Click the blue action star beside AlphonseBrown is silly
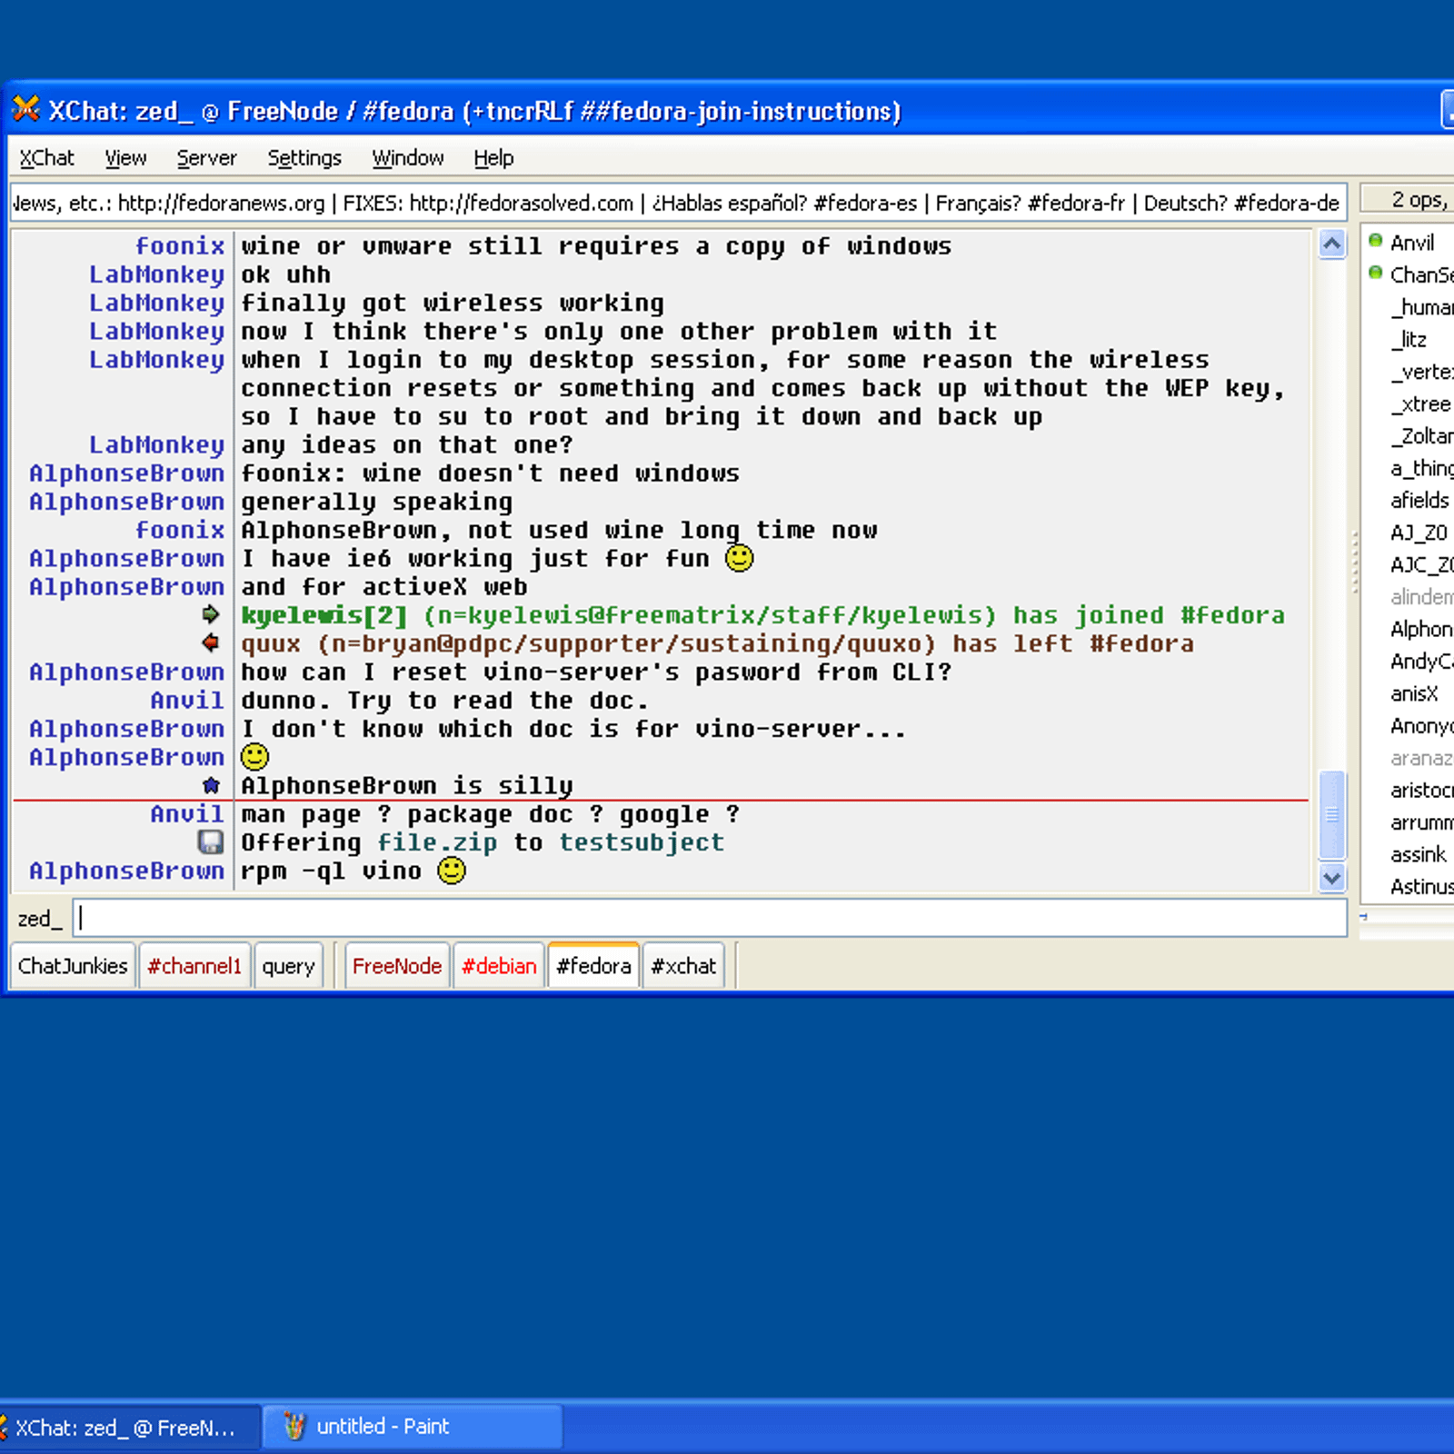 pyautogui.click(x=212, y=785)
